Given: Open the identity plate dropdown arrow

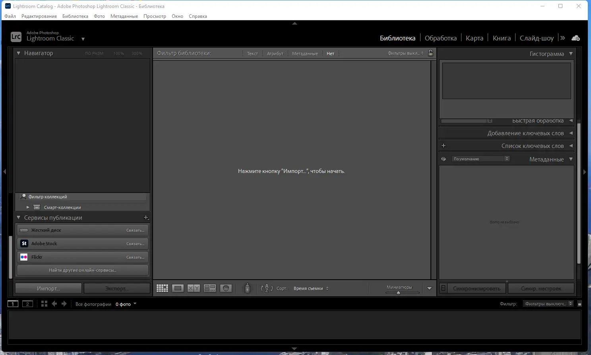Looking at the screenshot, I should (x=83, y=39).
